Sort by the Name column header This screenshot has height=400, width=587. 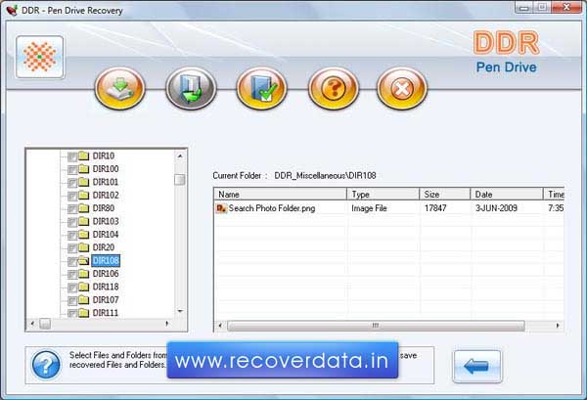(x=281, y=195)
